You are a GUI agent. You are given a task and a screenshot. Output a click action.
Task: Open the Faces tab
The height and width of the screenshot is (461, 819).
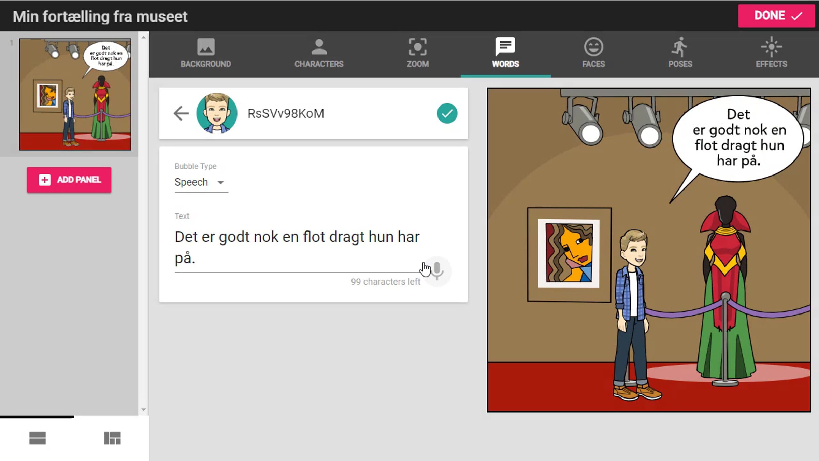pos(593,53)
